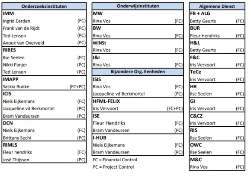
Task: Select the HFML-FELIX section heading
Action: point(106,101)
